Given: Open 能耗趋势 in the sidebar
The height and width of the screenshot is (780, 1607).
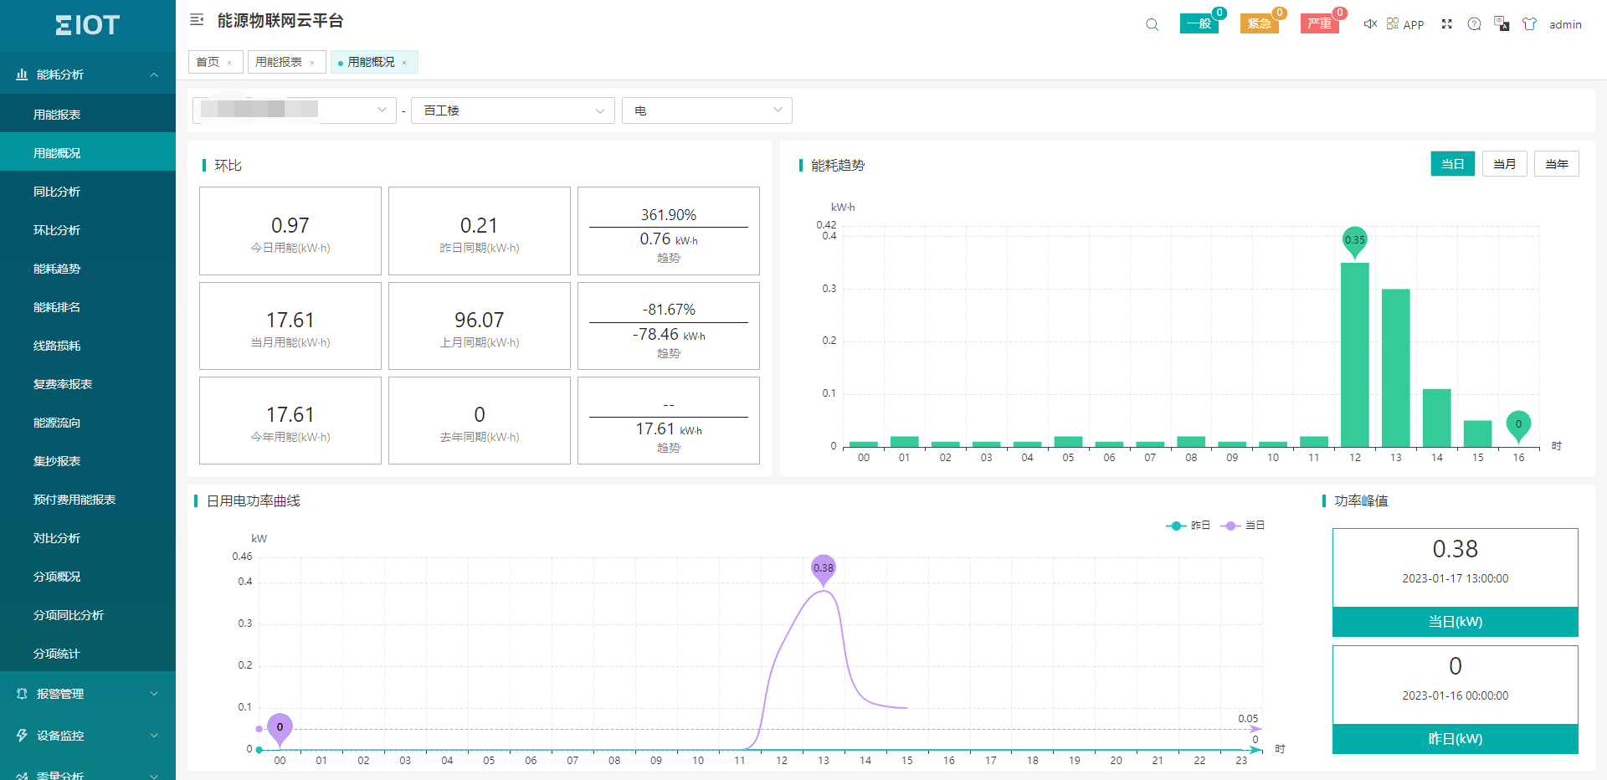Looking at the screenshot, I should coord(88,269).
